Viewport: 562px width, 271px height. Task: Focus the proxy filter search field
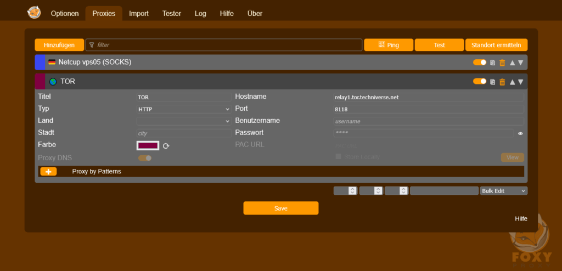224,45
